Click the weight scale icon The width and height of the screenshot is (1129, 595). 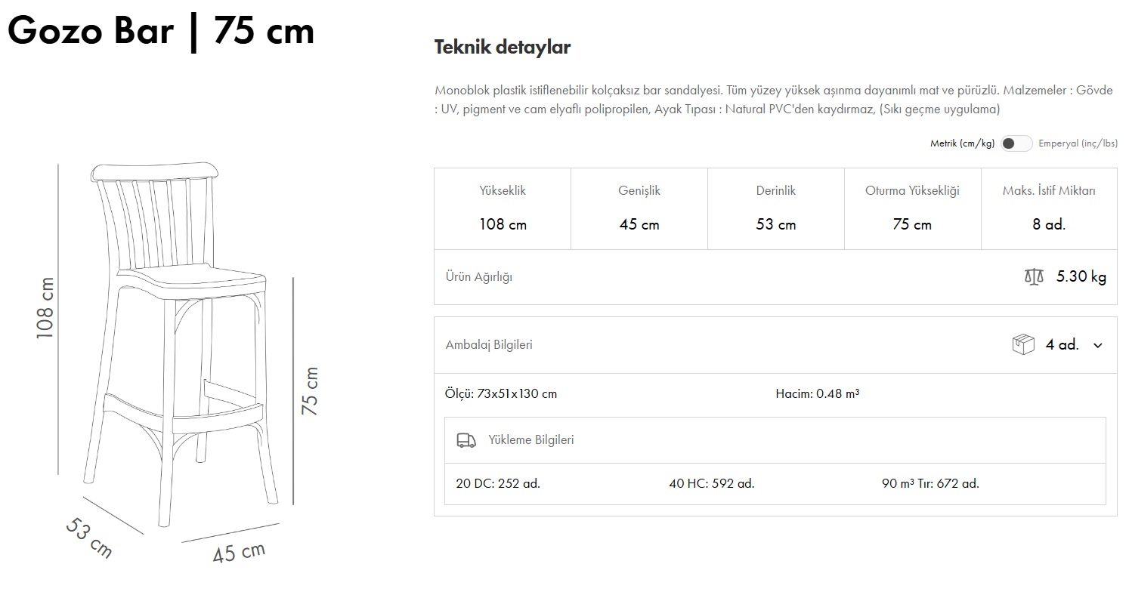pyautogui.click(x=1033, y=276)
